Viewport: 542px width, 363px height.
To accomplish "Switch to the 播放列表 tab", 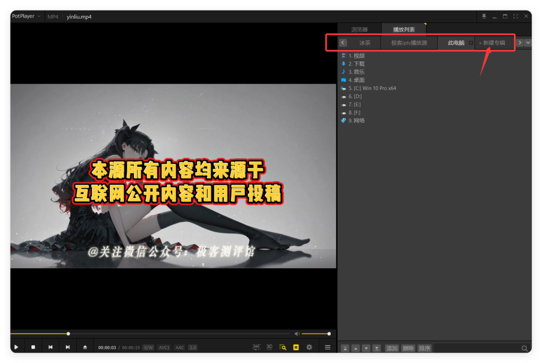I will tap(403, 30).
